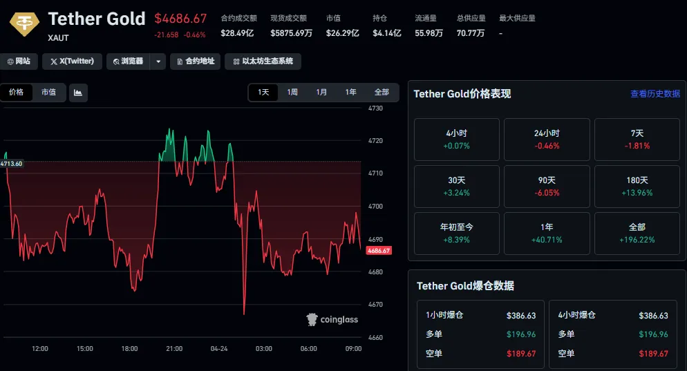Click 1小时爆仓 多单 $196.96 value
This screenshot has height=371, width=687.
pyautogui.click(x=521, y=334)
